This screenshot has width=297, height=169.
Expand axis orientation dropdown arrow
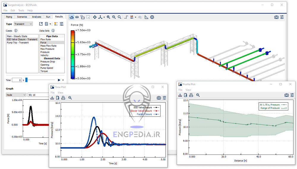pos(104,17)
